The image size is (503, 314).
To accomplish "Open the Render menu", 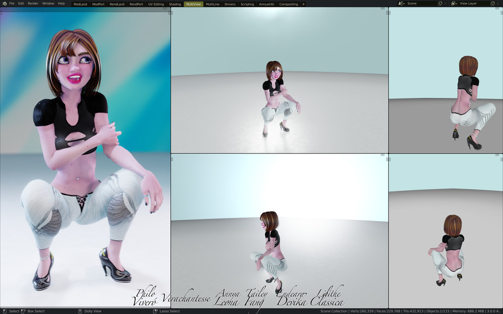I will [x=33, y=3].
